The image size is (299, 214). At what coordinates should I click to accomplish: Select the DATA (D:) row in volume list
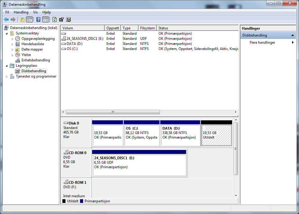coord(150,44)
